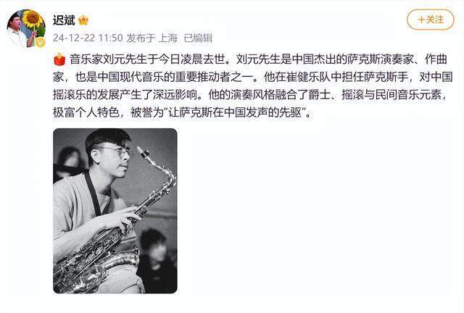Click the saxophone in the black-and-white photo
Viewport: 464px width, 313px height.
tap(115, 219)
